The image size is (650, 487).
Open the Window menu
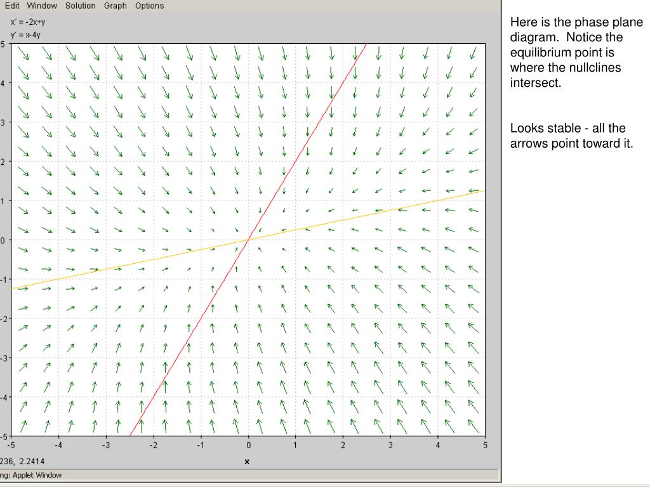click(x=42, y=6)
